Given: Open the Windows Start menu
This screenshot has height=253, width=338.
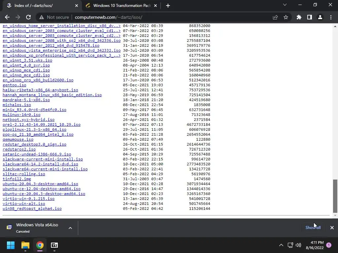Looking at the screenshot, I should [11, 245].
